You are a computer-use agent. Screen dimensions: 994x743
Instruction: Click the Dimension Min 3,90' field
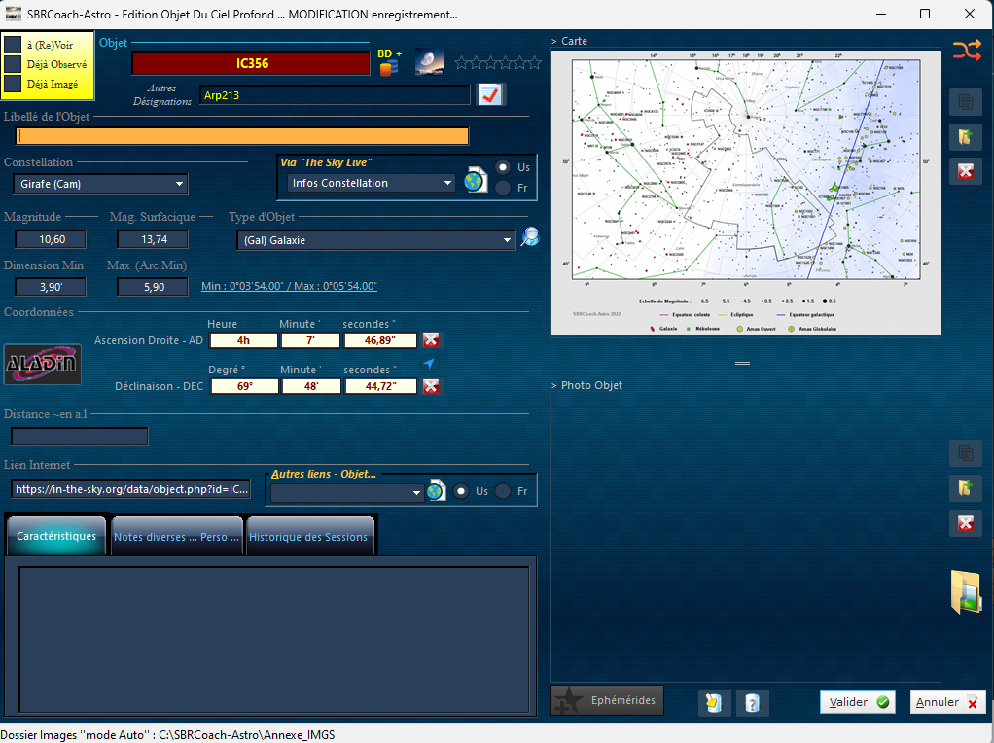51,287
